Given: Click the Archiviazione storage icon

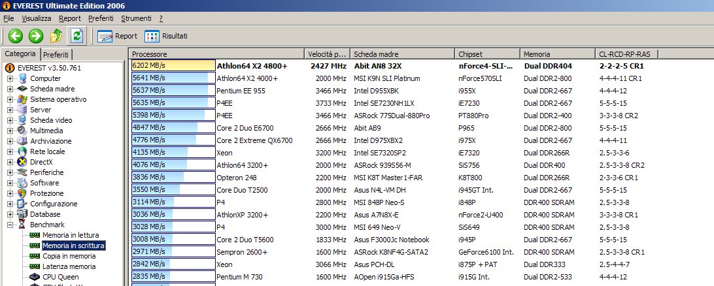Looking at the screenshot, I should click(22, 142).
